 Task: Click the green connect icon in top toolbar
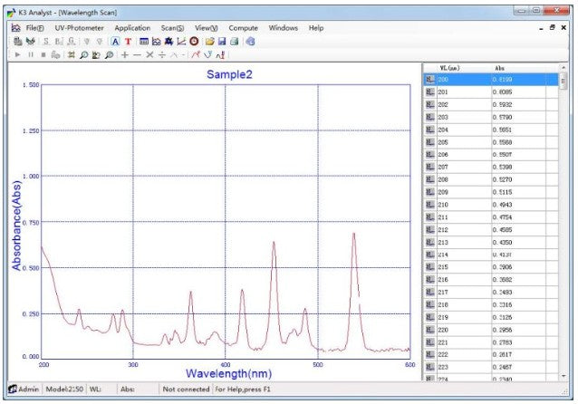coord(31,42)
